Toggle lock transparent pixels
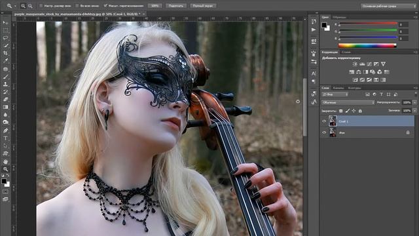Image resolution: width=419 pixels, height=236 pixels. 340,111
